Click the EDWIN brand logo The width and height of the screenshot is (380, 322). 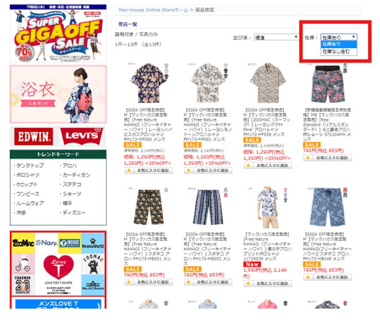(33, 136)
